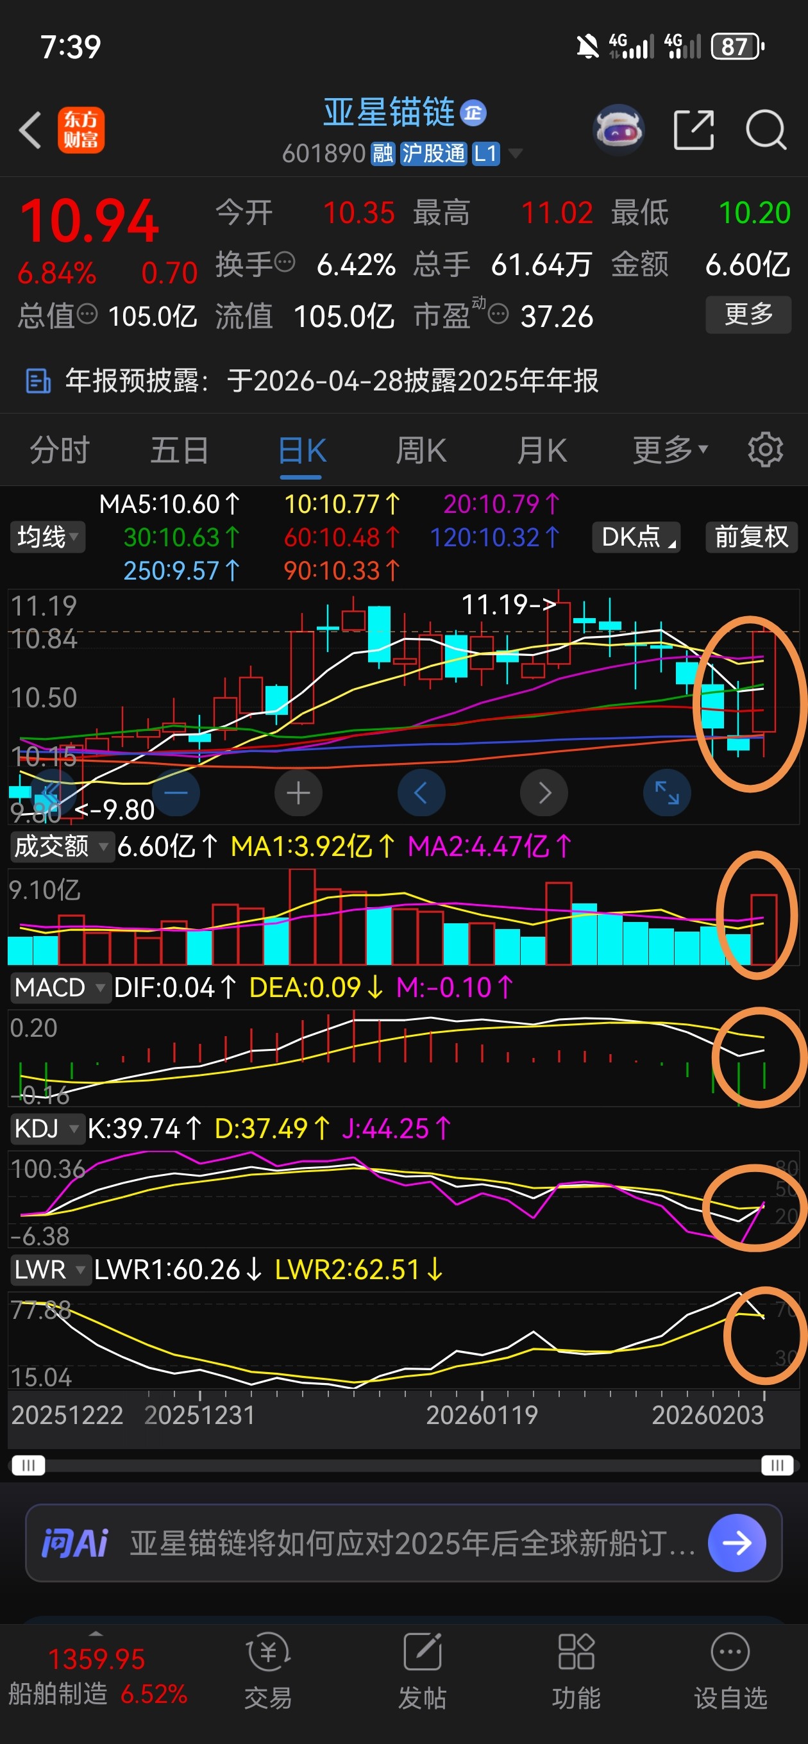Tap the 问Ai logo
Screen dimensions: 808x1744
coord(74,1543)
